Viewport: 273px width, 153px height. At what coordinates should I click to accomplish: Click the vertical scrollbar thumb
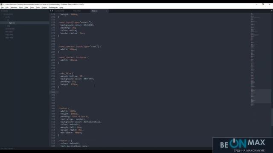[x=272, y=117]
